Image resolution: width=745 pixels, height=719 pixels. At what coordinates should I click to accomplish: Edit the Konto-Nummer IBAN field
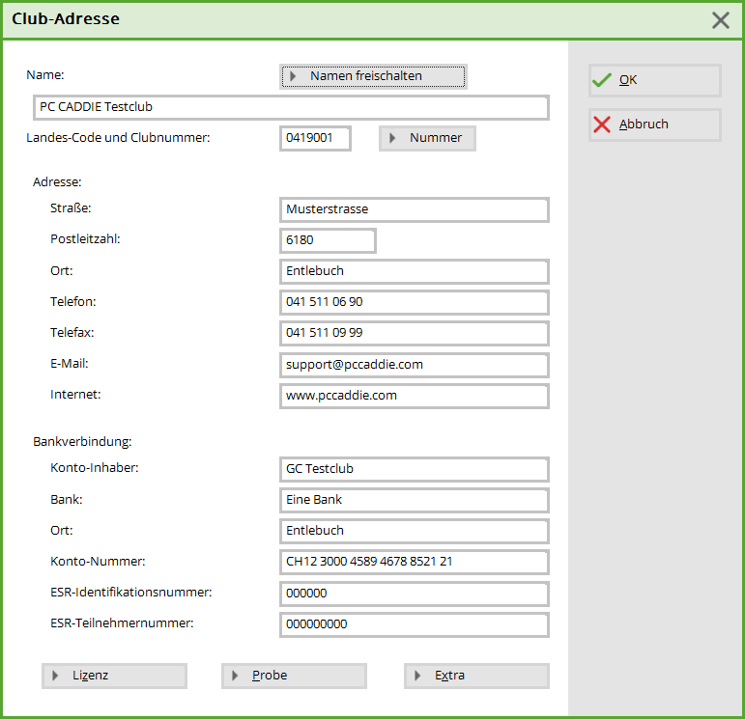(414, 562)
